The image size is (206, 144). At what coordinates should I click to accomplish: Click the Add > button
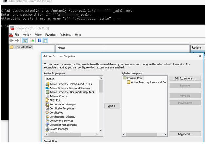pyautogui.click(x=112, y=106)
